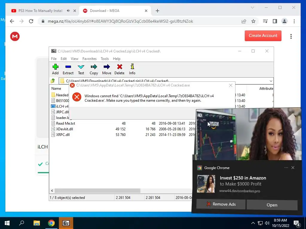Open the 7-Zip File menu
Viewport: 306px width, 229px height.
point(54,59)
